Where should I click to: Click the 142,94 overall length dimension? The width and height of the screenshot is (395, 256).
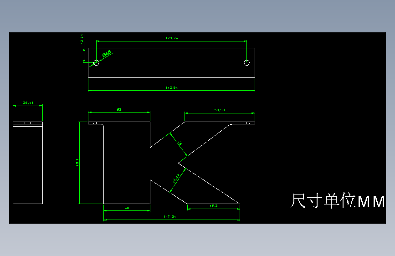click(x=172, y=87)
